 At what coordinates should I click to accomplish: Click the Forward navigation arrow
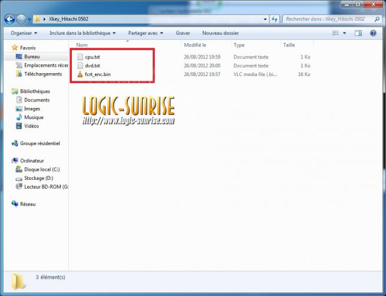pos(22,19)
